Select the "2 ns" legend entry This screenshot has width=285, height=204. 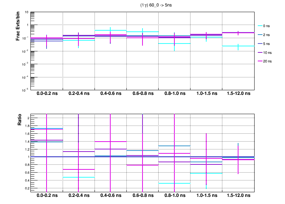tap(265, 35)
